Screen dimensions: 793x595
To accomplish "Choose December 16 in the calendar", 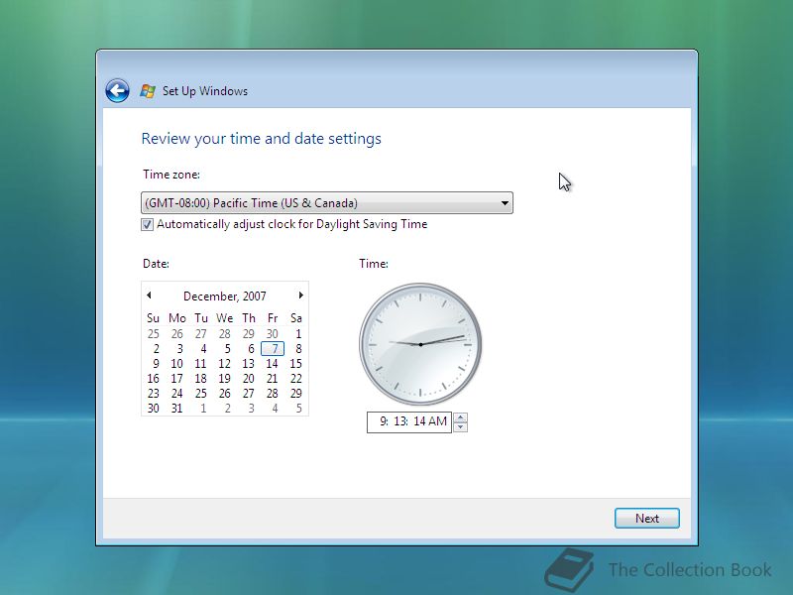I will 154,379.
